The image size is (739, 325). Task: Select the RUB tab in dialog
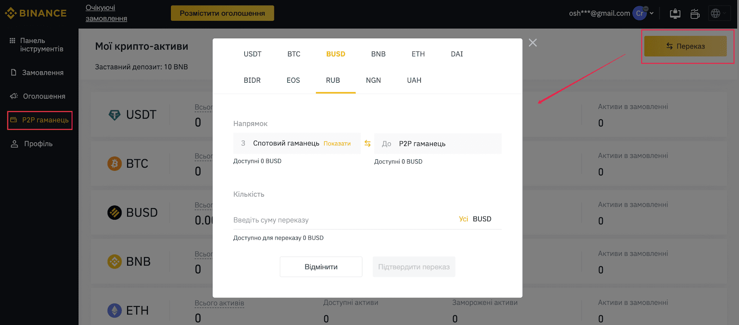333,80
